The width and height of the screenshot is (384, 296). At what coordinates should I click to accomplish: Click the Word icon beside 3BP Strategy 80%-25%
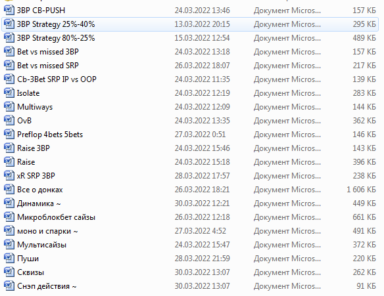pyautogui.click(x=9, y=38)
